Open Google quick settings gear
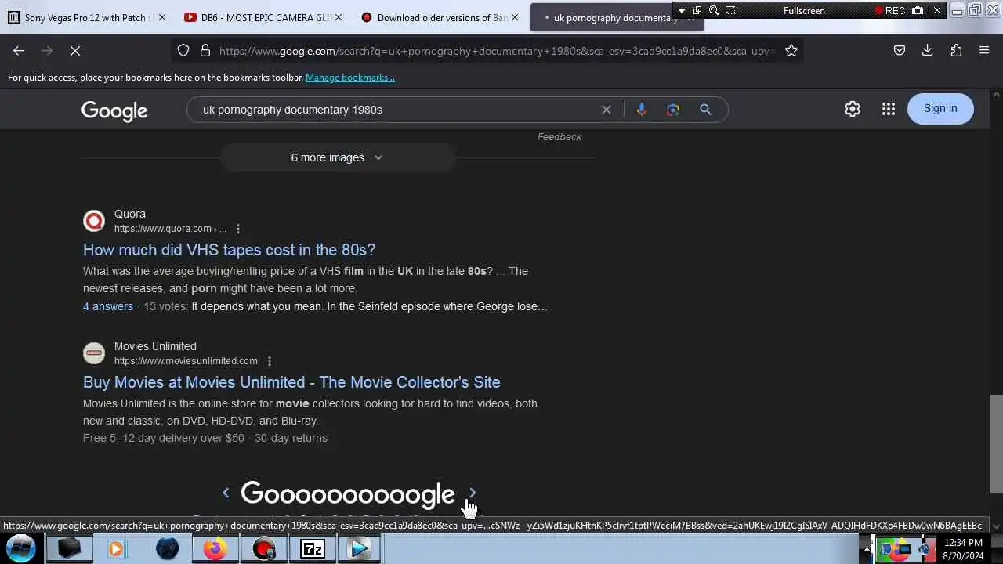The width and height of the screenshot is (1003, 564). pos(853,109)
